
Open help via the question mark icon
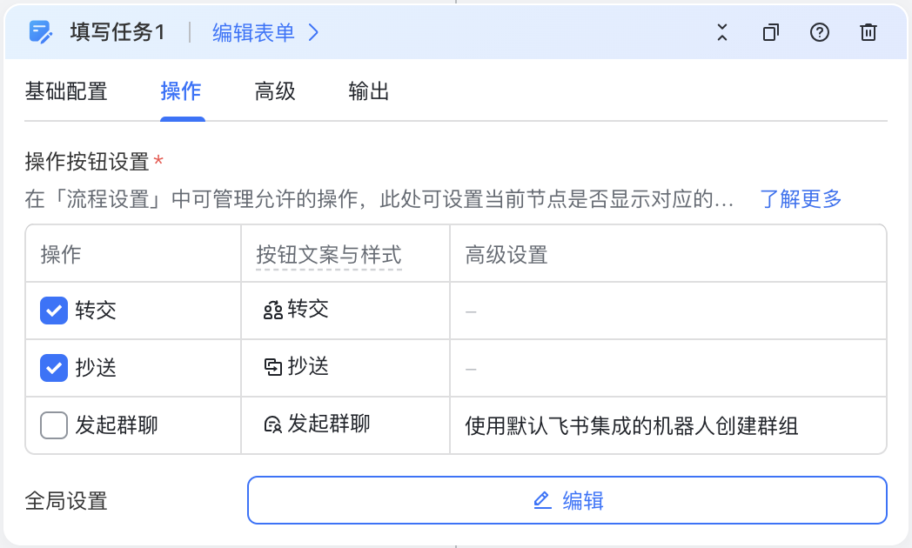[x=820, y=32]
